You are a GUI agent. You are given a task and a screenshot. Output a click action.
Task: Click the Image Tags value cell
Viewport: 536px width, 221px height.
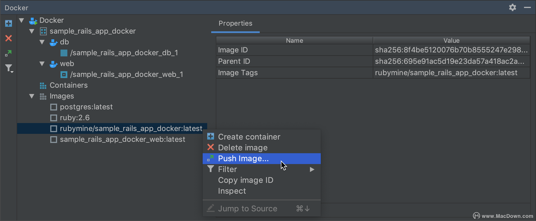coord(452,73)
